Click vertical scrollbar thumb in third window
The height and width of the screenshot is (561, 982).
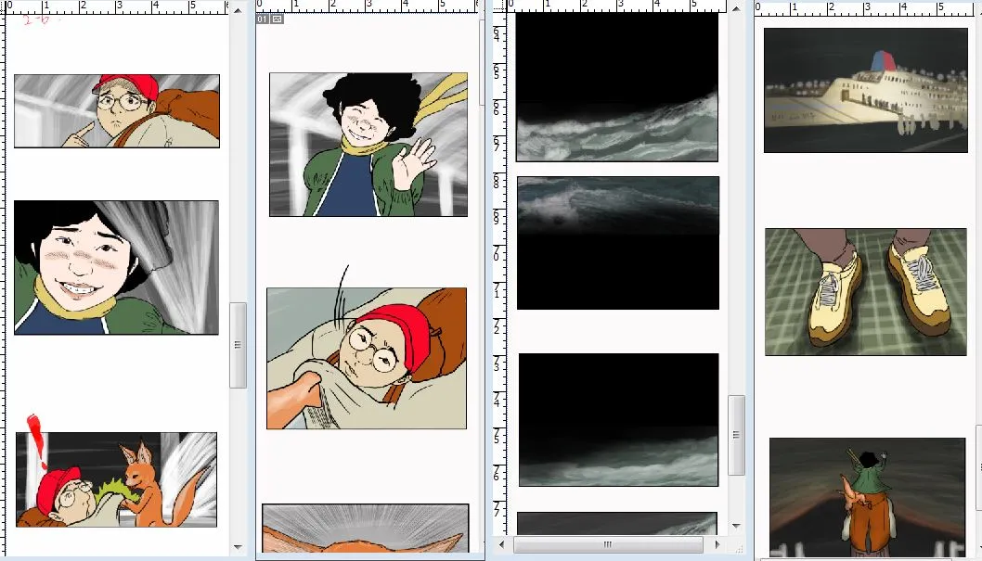pos(736,435)
